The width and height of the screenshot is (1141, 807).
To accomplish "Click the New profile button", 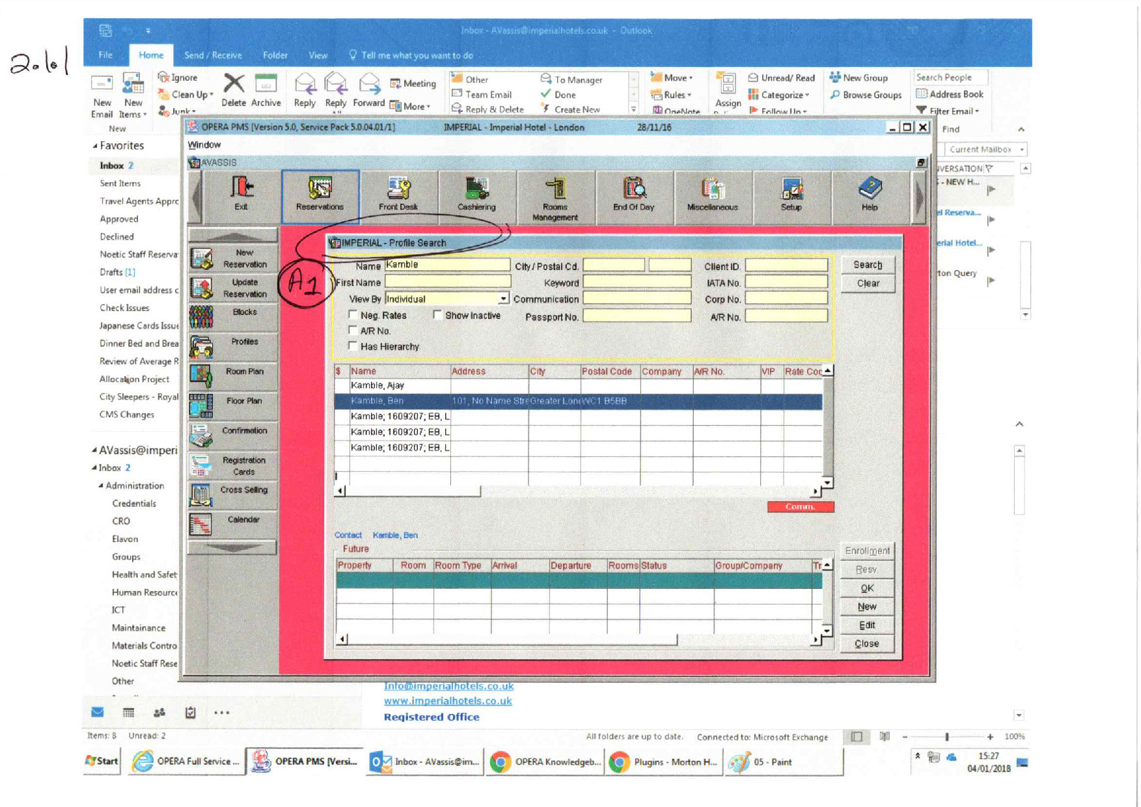I will pyautogui.click(x=866, y=606).
